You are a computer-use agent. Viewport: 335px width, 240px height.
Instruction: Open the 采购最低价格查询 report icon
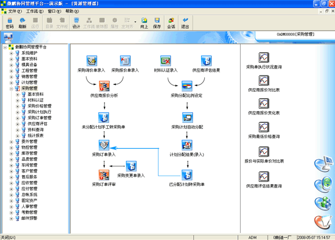pyautogui.click(x=264, y=127)
